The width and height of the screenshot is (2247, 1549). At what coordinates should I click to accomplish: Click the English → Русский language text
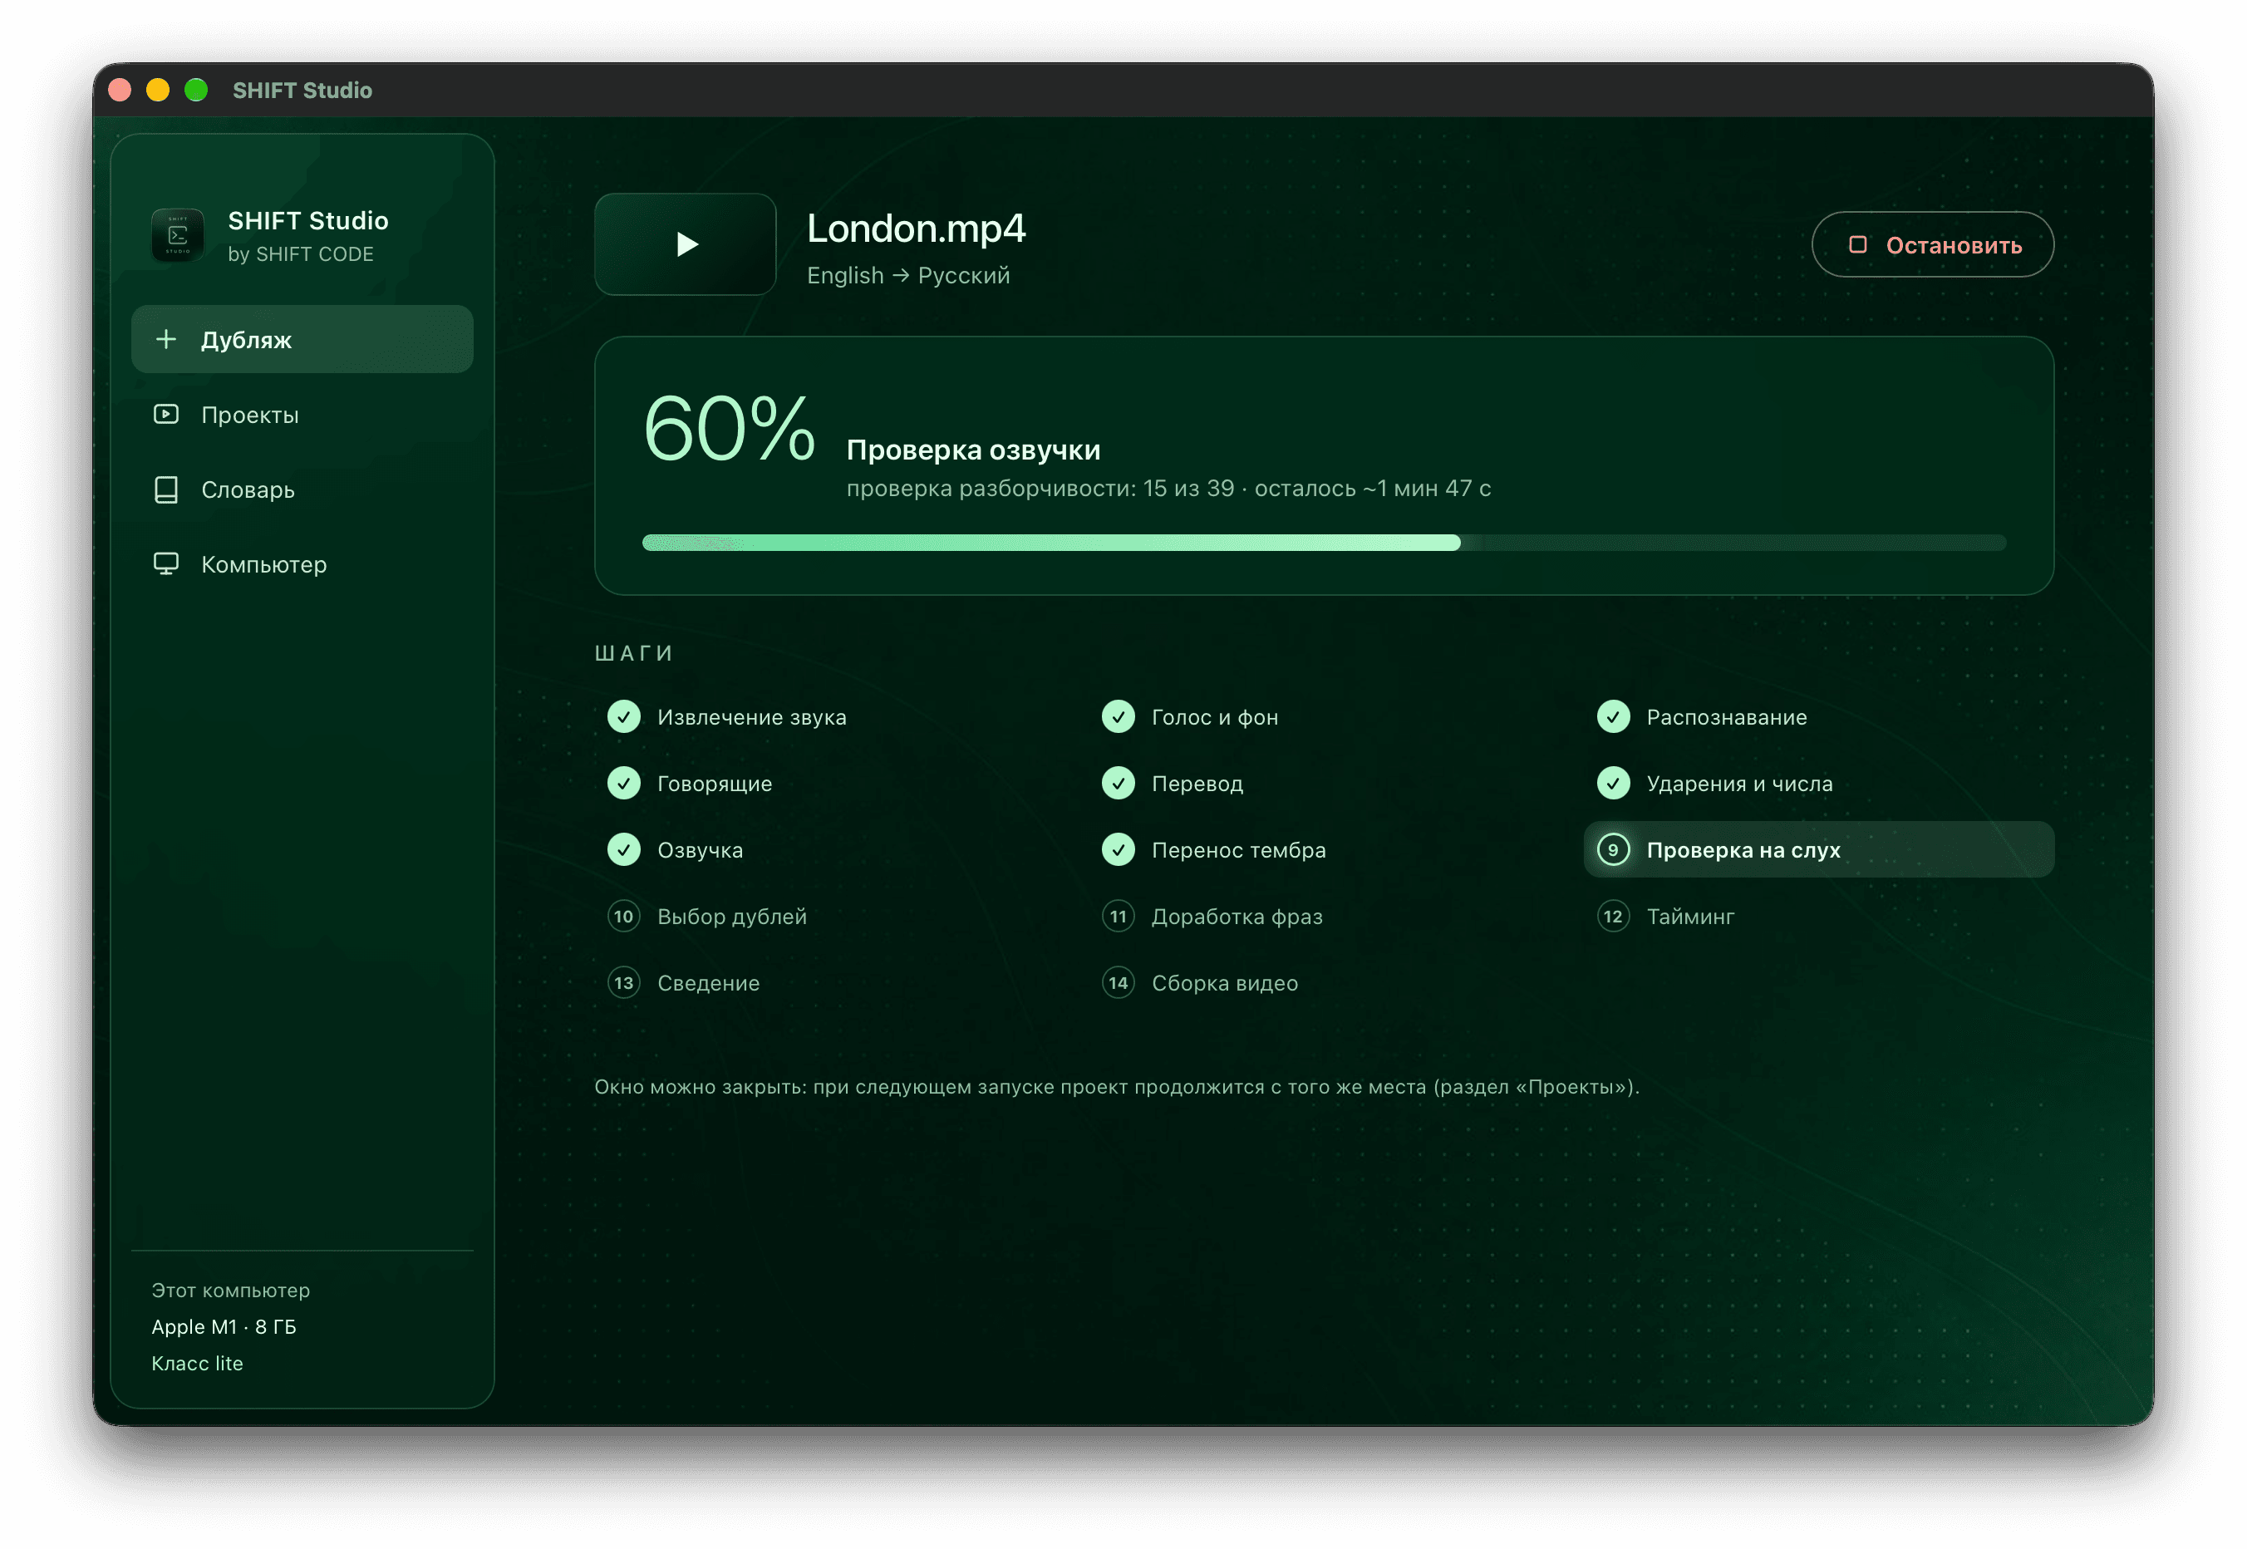click(907, 276)
